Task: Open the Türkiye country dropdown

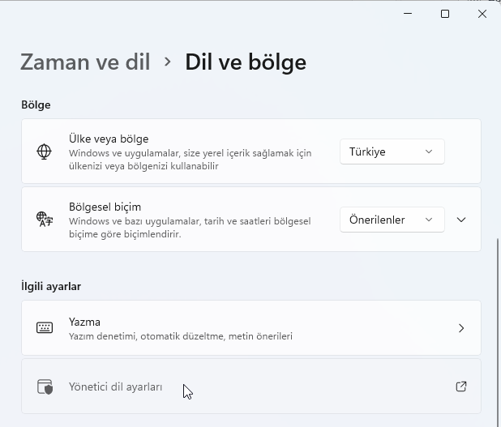Action: pyautogui.click(x=392, y=152)
